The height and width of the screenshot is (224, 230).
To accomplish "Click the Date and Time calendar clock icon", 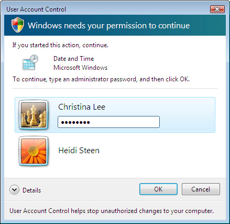I will pos(30,62).
